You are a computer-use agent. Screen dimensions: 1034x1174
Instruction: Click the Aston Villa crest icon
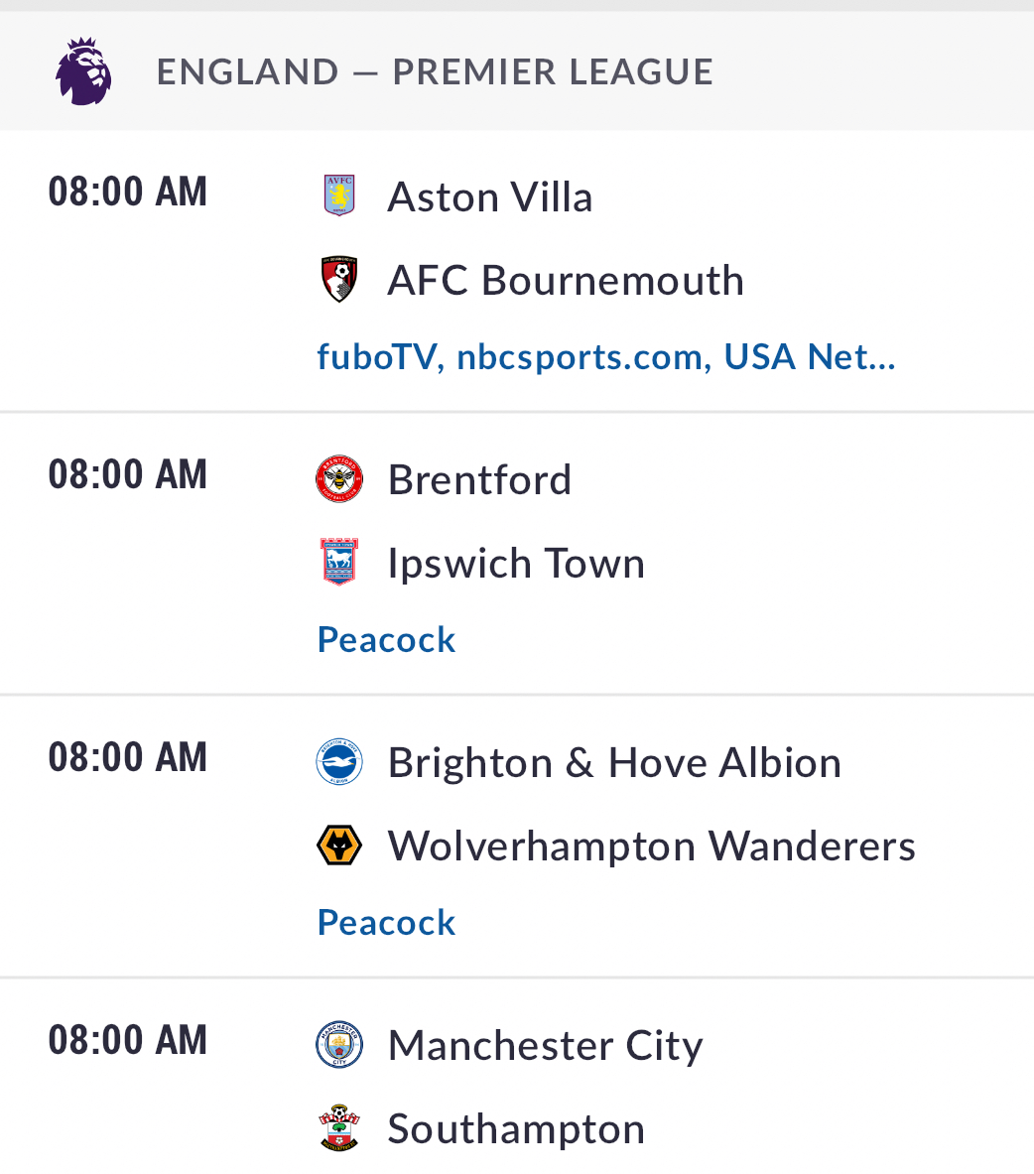click(339, 196)
